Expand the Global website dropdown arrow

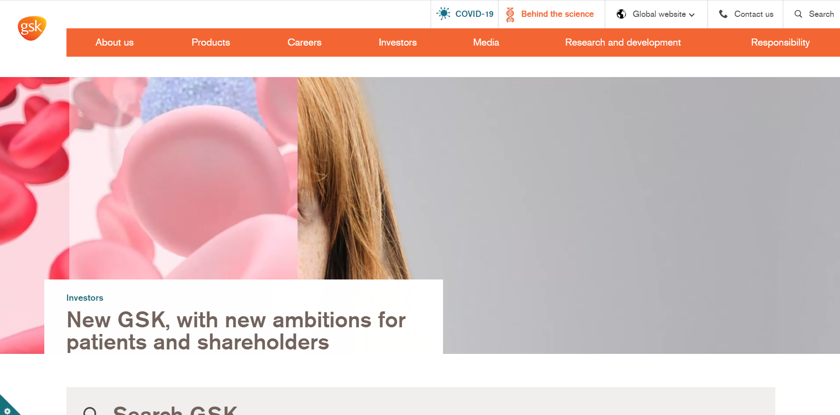pyautogui.click(x=692, y=15)
